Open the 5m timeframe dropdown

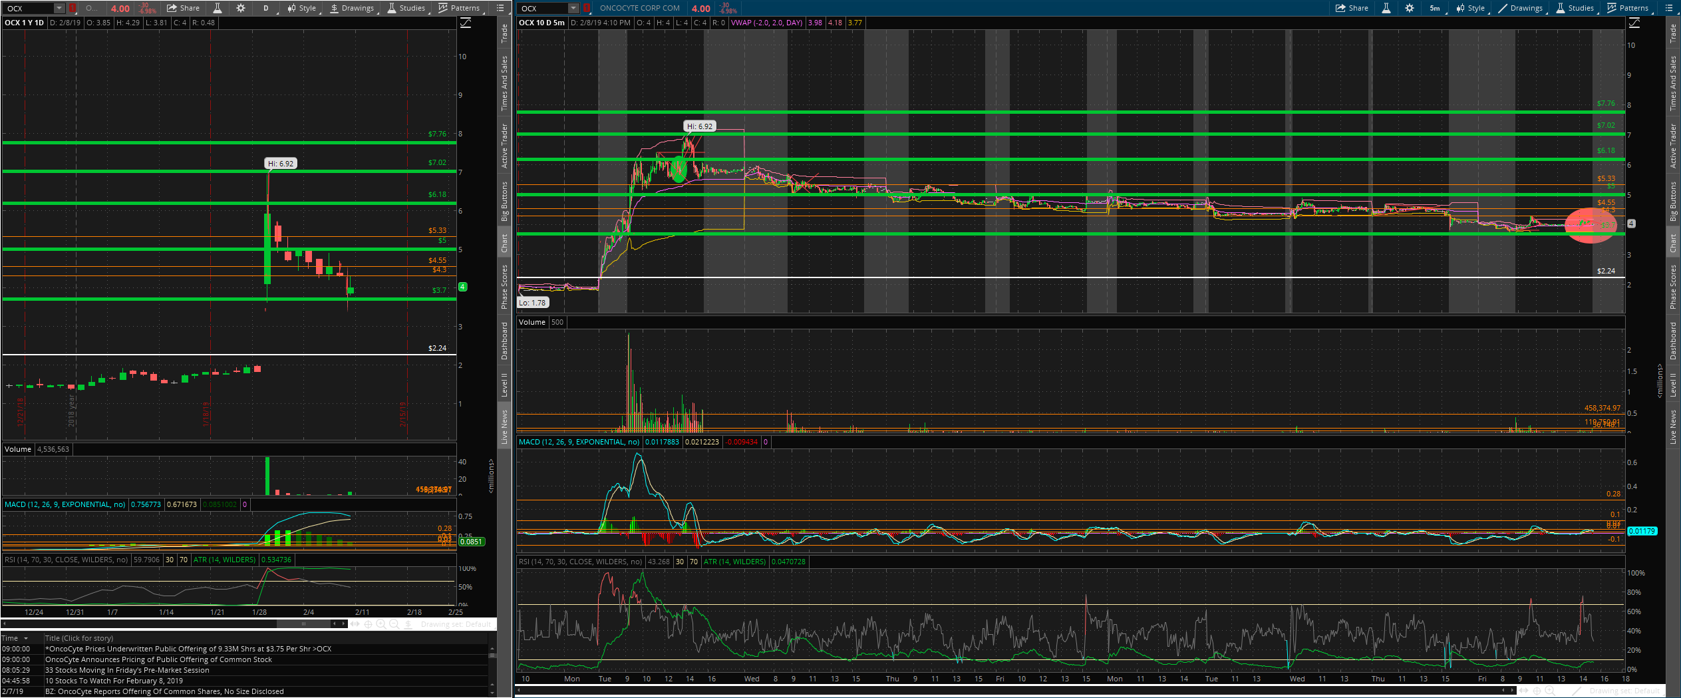(1436, 8)
